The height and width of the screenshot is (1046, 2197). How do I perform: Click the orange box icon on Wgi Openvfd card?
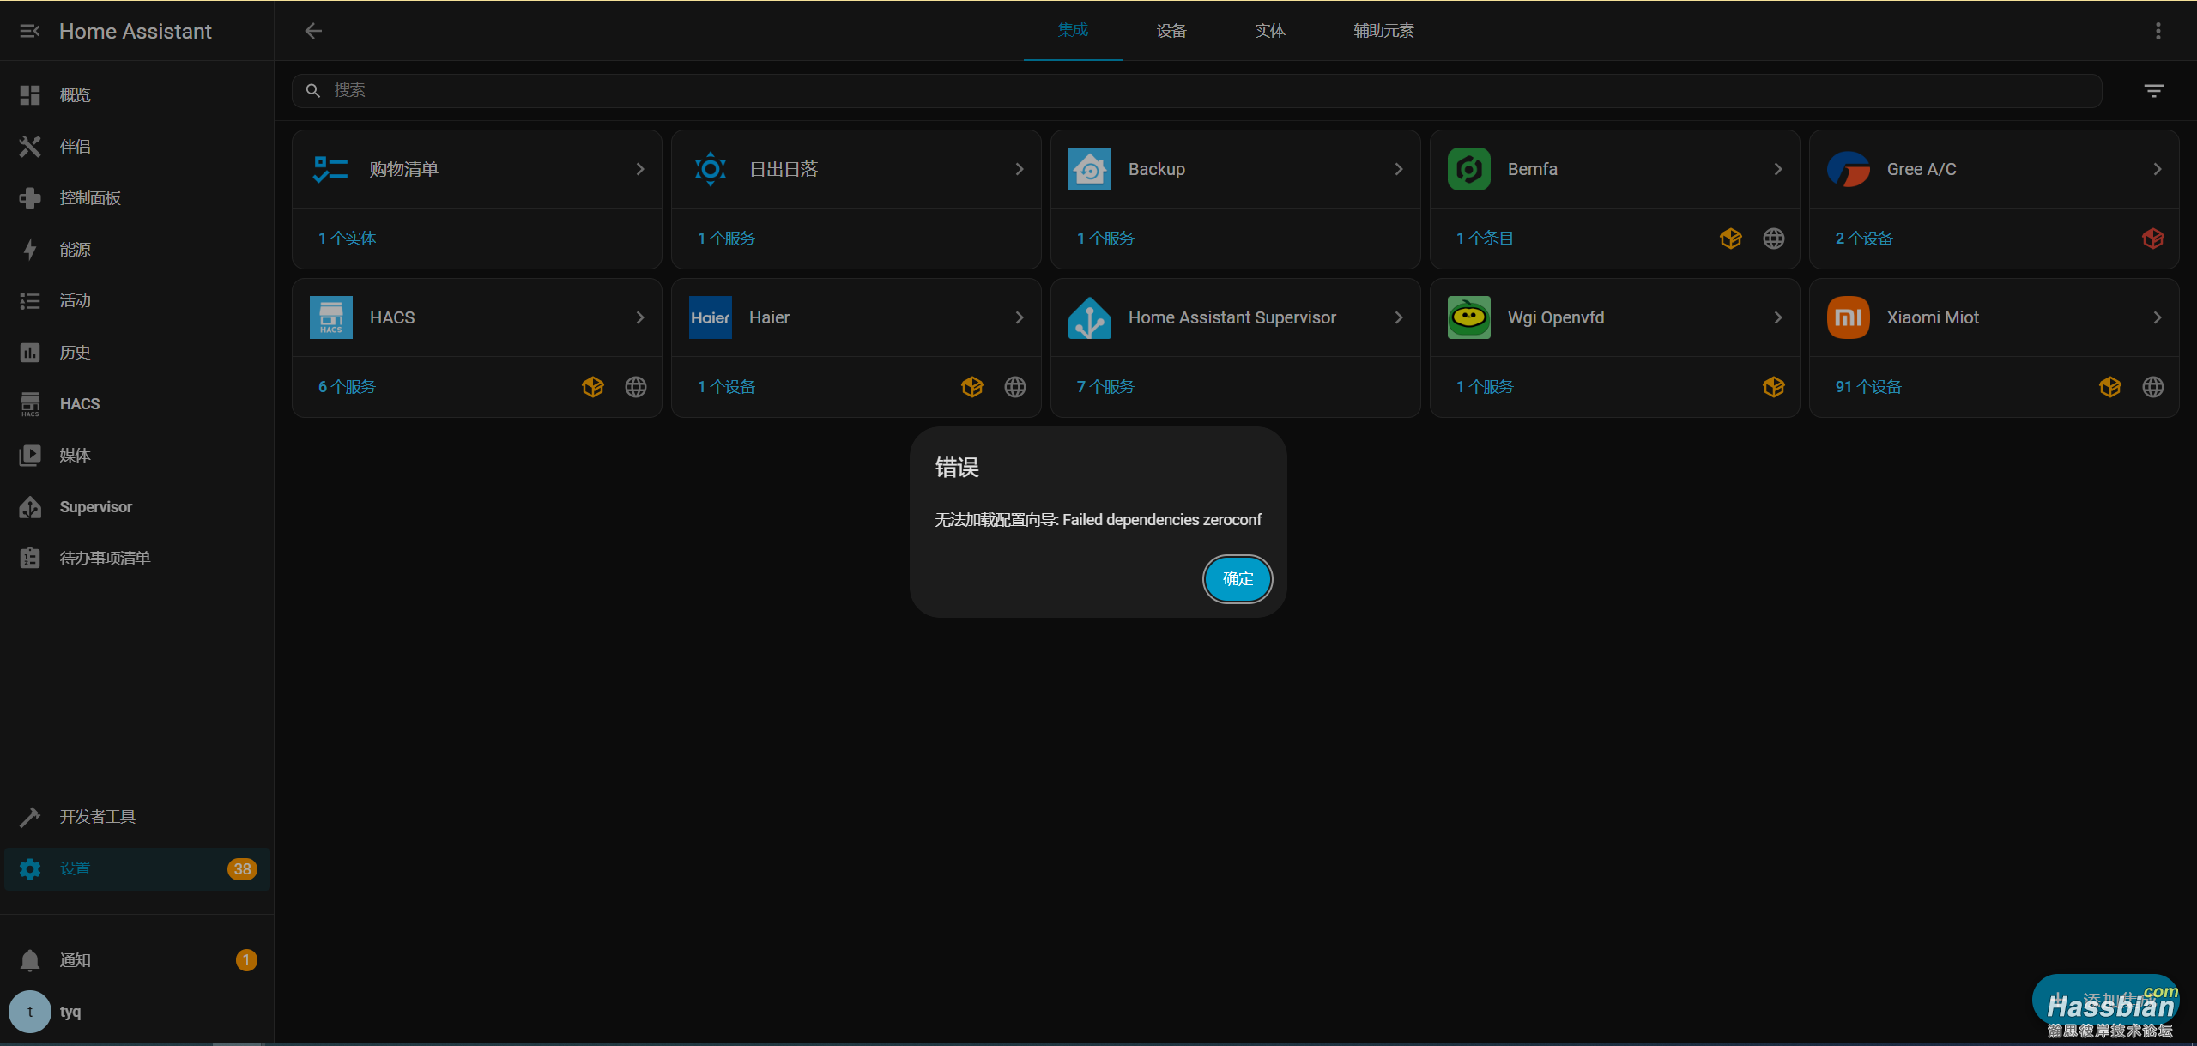pos(1773,387)
